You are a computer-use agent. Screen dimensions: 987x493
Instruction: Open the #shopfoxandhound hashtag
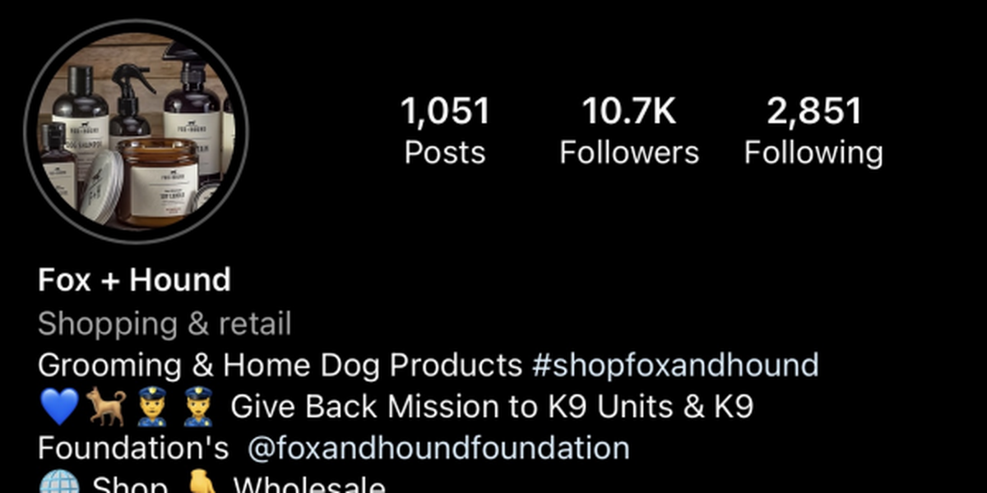675,365
